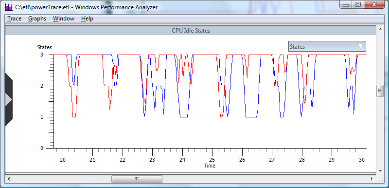389x188 pixels.
Task: Click the CPU Idle States graph header
Action: click(191, 31)
